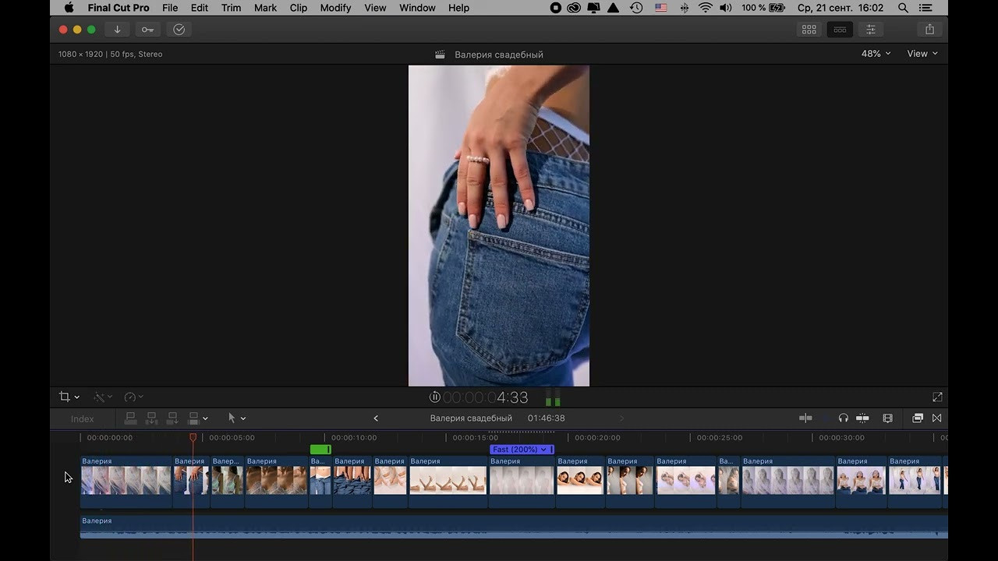Open the Effects browser icon
998x561 pixels.
click(x=918, y=418)
